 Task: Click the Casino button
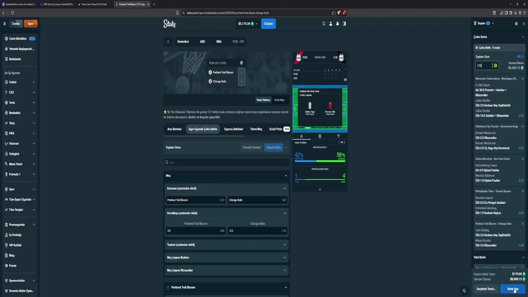16,24
